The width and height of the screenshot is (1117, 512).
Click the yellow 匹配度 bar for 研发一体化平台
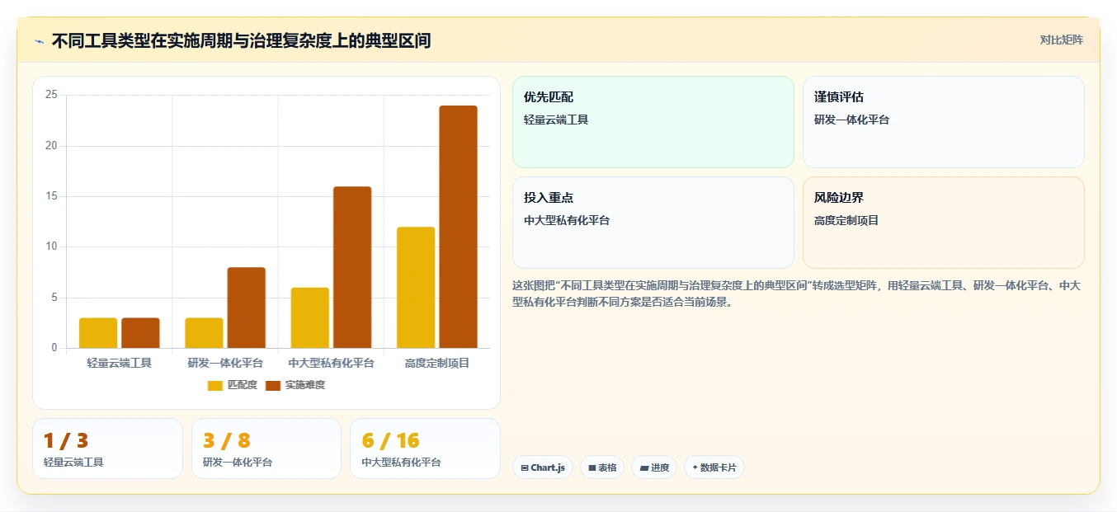click(x=204, y=333)
